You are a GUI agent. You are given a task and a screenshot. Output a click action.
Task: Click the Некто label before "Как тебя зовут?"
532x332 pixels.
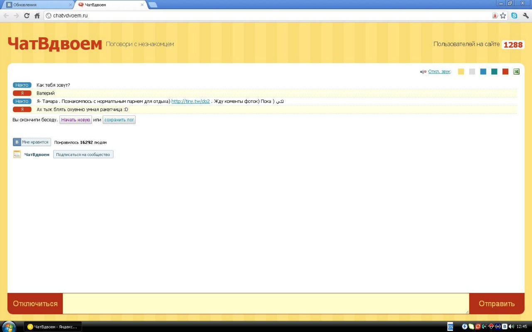[22, 85]
